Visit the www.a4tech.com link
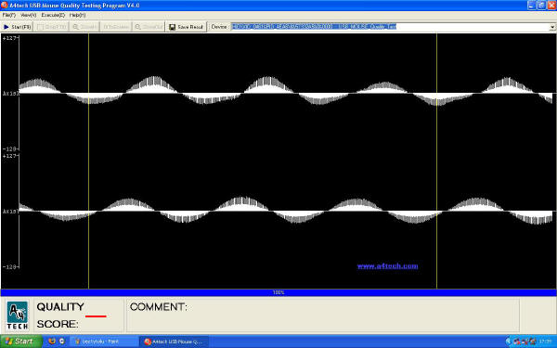This screenshot has width=557, height=348. 387,266
